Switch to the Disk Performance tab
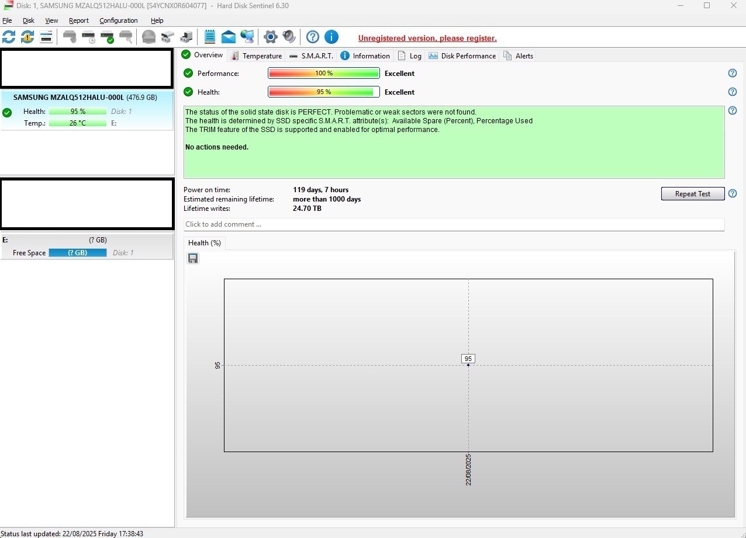This screenshot has height=538, width=746. [462, 55]
